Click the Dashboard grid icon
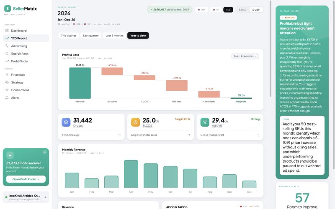 point(7,31)
